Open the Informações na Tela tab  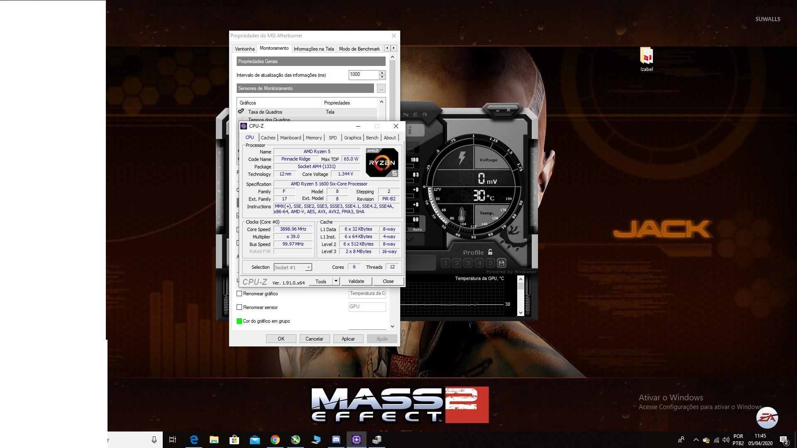pos(314,49)
